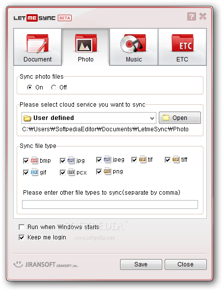Select the Photo tab label
223x291 pixels.
coord(86,59)
